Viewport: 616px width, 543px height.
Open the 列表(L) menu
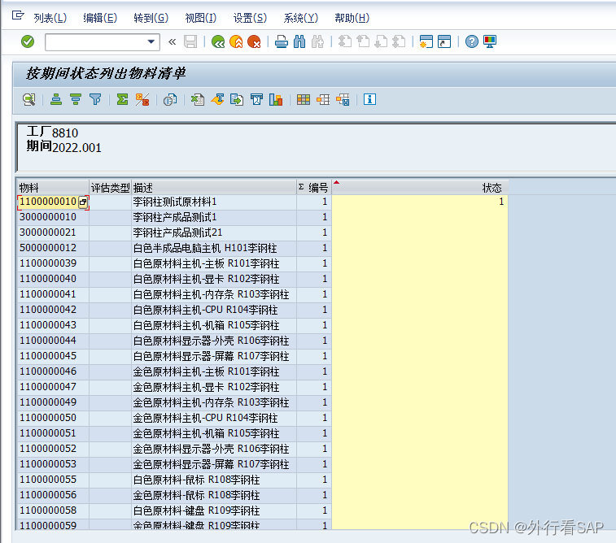click(x=50, y=18)
